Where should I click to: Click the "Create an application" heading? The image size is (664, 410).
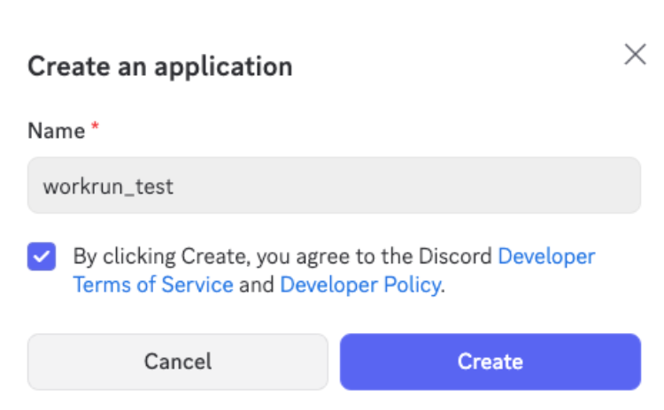(160, 66)
